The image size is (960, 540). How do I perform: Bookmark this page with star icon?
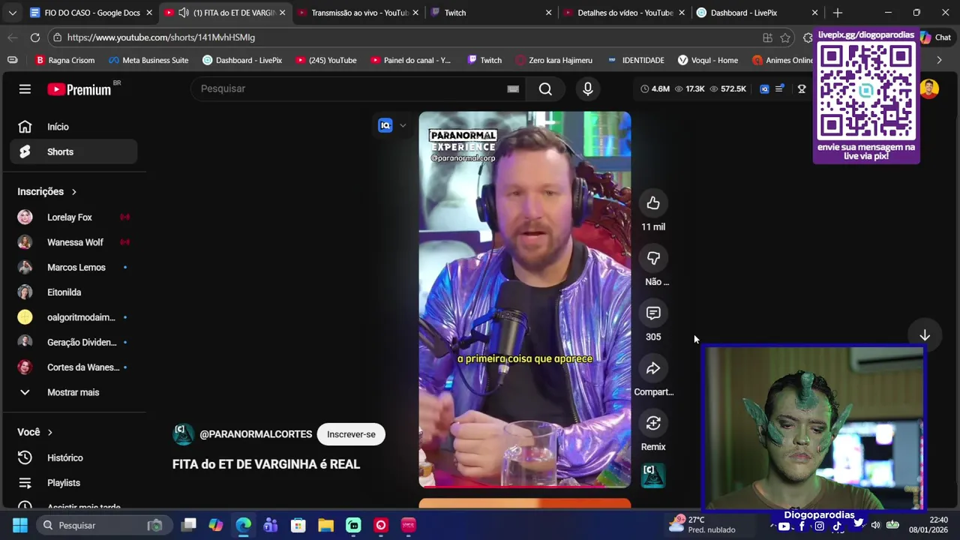[785, 37]
